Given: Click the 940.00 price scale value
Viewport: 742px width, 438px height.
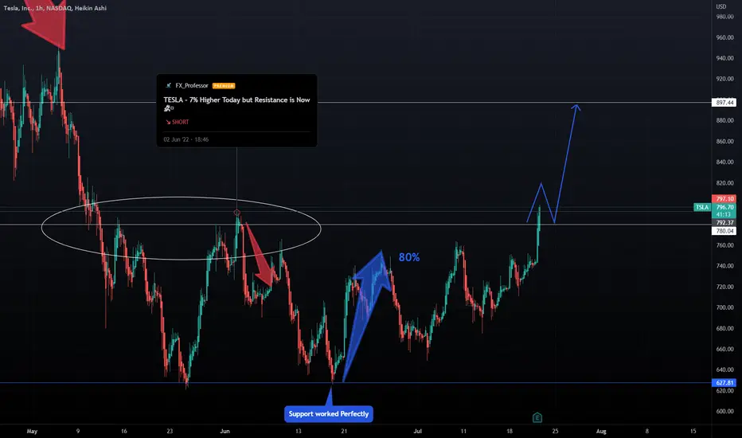Looking at the screenshot, I should 725,58.
